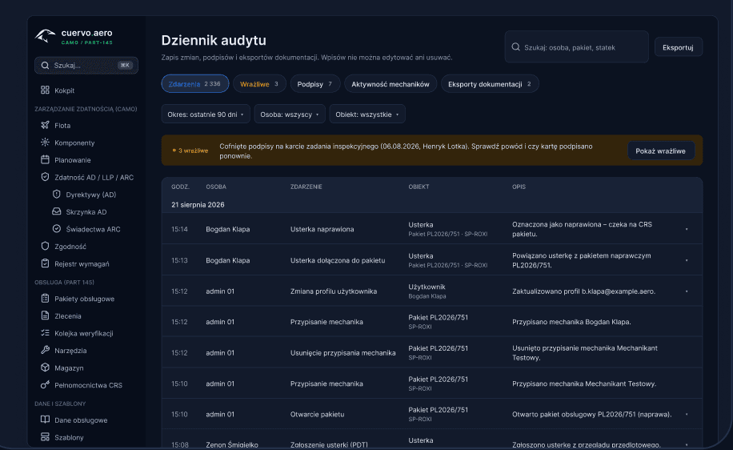Open row menu for Zmiana profilu użytkownika
Image resolution: width=733 pixels, height=450 pixels.
[x=687, y=291]
